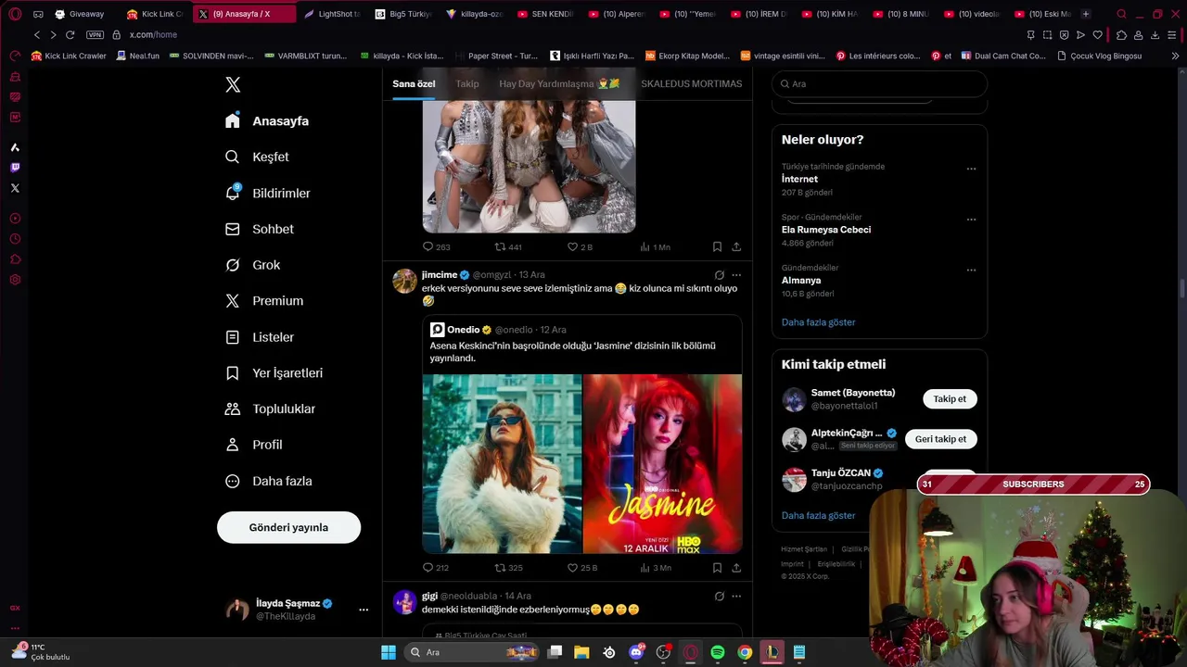Open options for Almanya trend
Viewport: 1187px width, 667px height.
971,270
